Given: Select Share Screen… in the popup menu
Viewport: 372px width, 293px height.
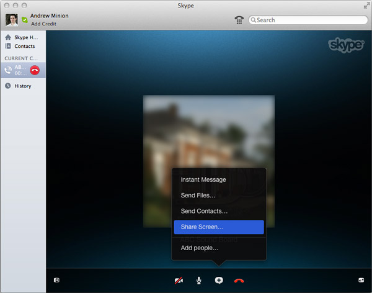Looking at the screenshot, I should (x=219, y=227).
